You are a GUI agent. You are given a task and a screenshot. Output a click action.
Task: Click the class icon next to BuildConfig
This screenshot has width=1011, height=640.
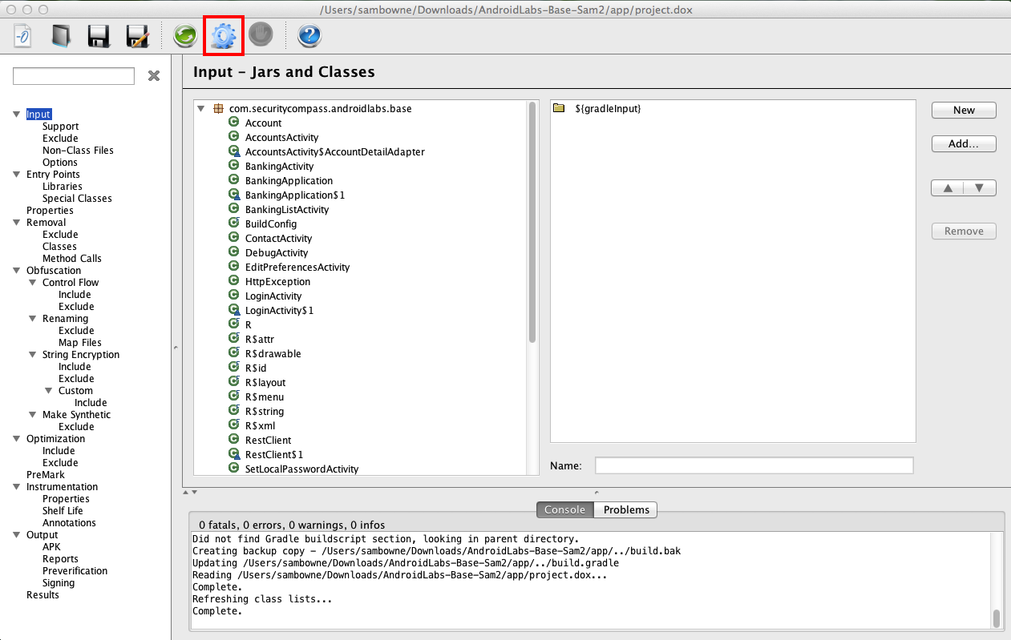pyautogui.click(x=234, y=223)
